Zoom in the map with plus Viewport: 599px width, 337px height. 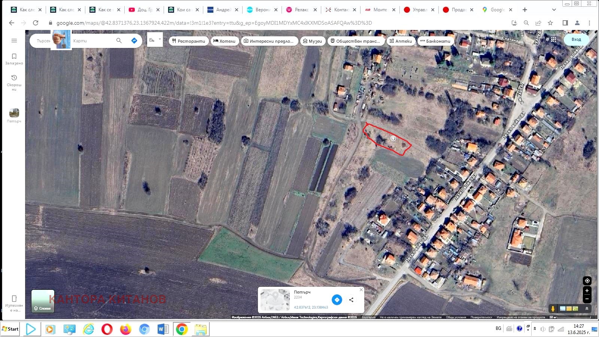click(x=587, y=291)
